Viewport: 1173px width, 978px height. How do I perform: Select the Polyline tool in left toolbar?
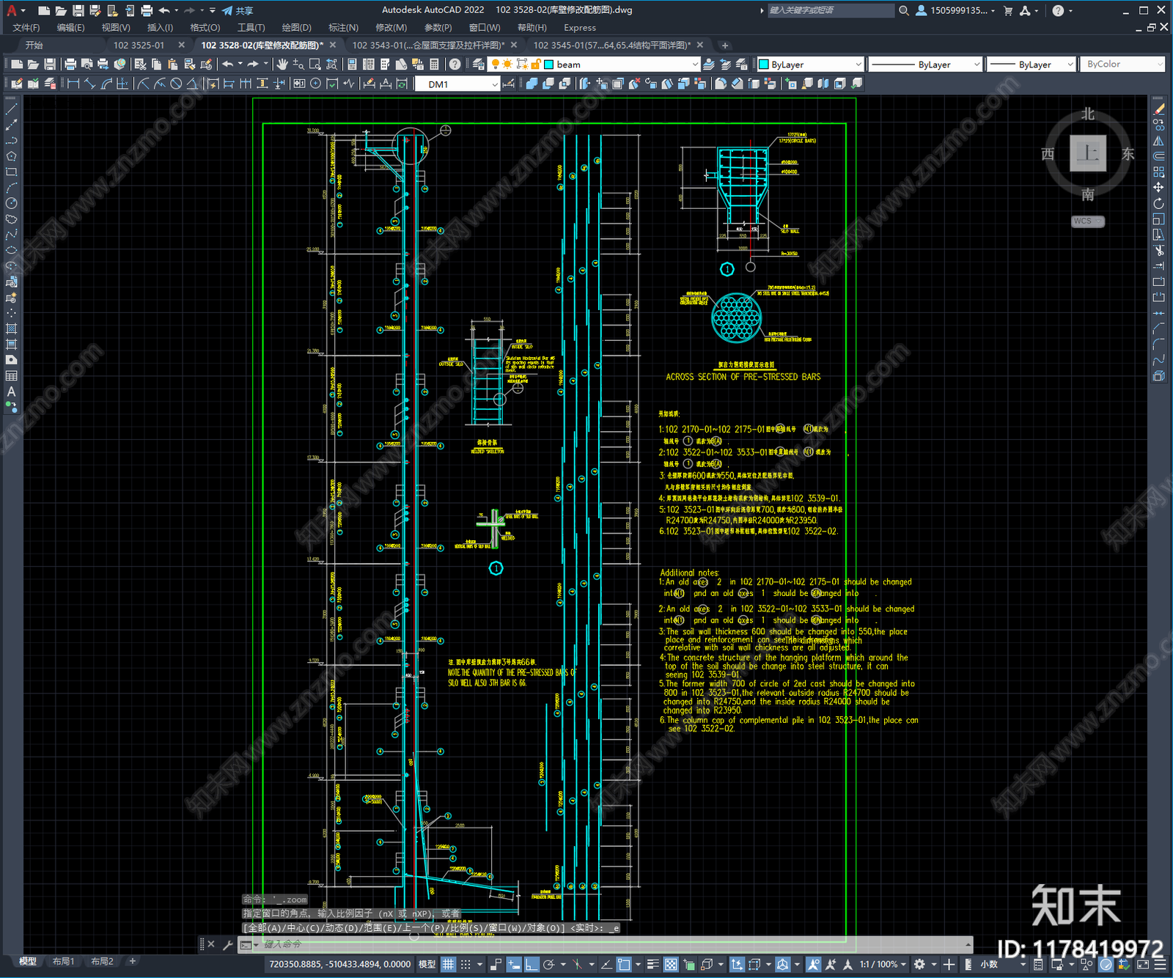coord(11,140)
